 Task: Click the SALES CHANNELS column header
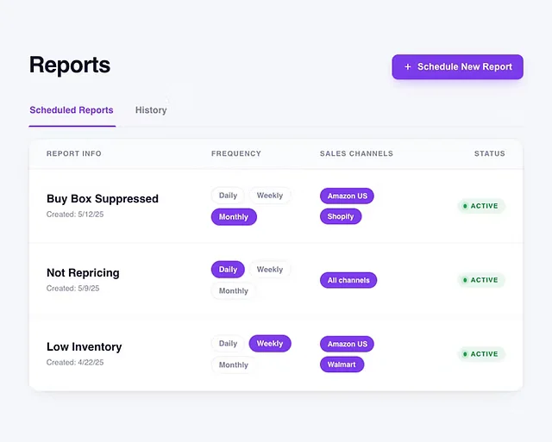pos(356,153)
